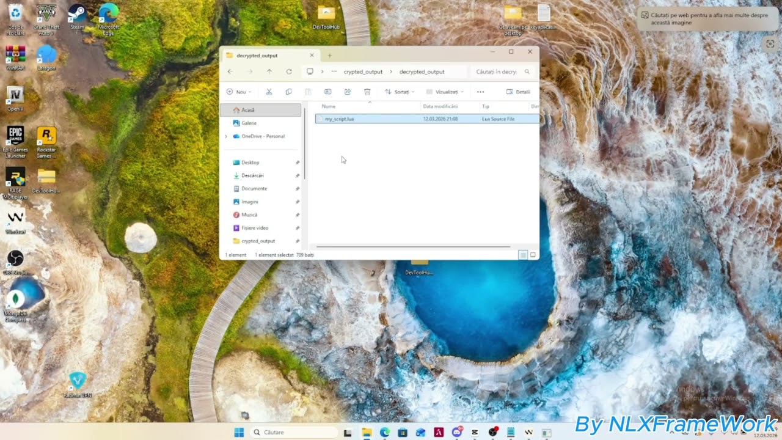Select the Steam desktop shortcut
The height and width of the screenshot is (440, 782).
coord(77,17)
